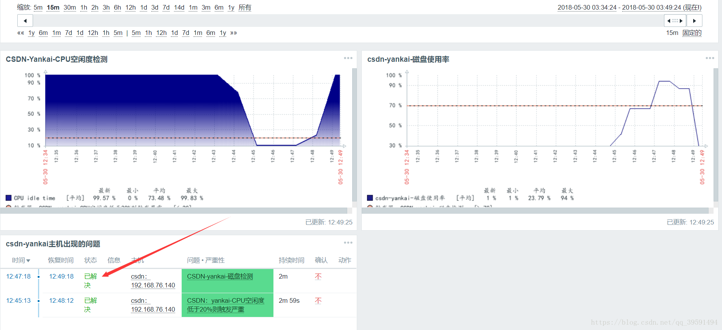Click the disk usage graph vertical scrollbar
The height and width of the screenshot is (330, 722).
pos(716,135)
